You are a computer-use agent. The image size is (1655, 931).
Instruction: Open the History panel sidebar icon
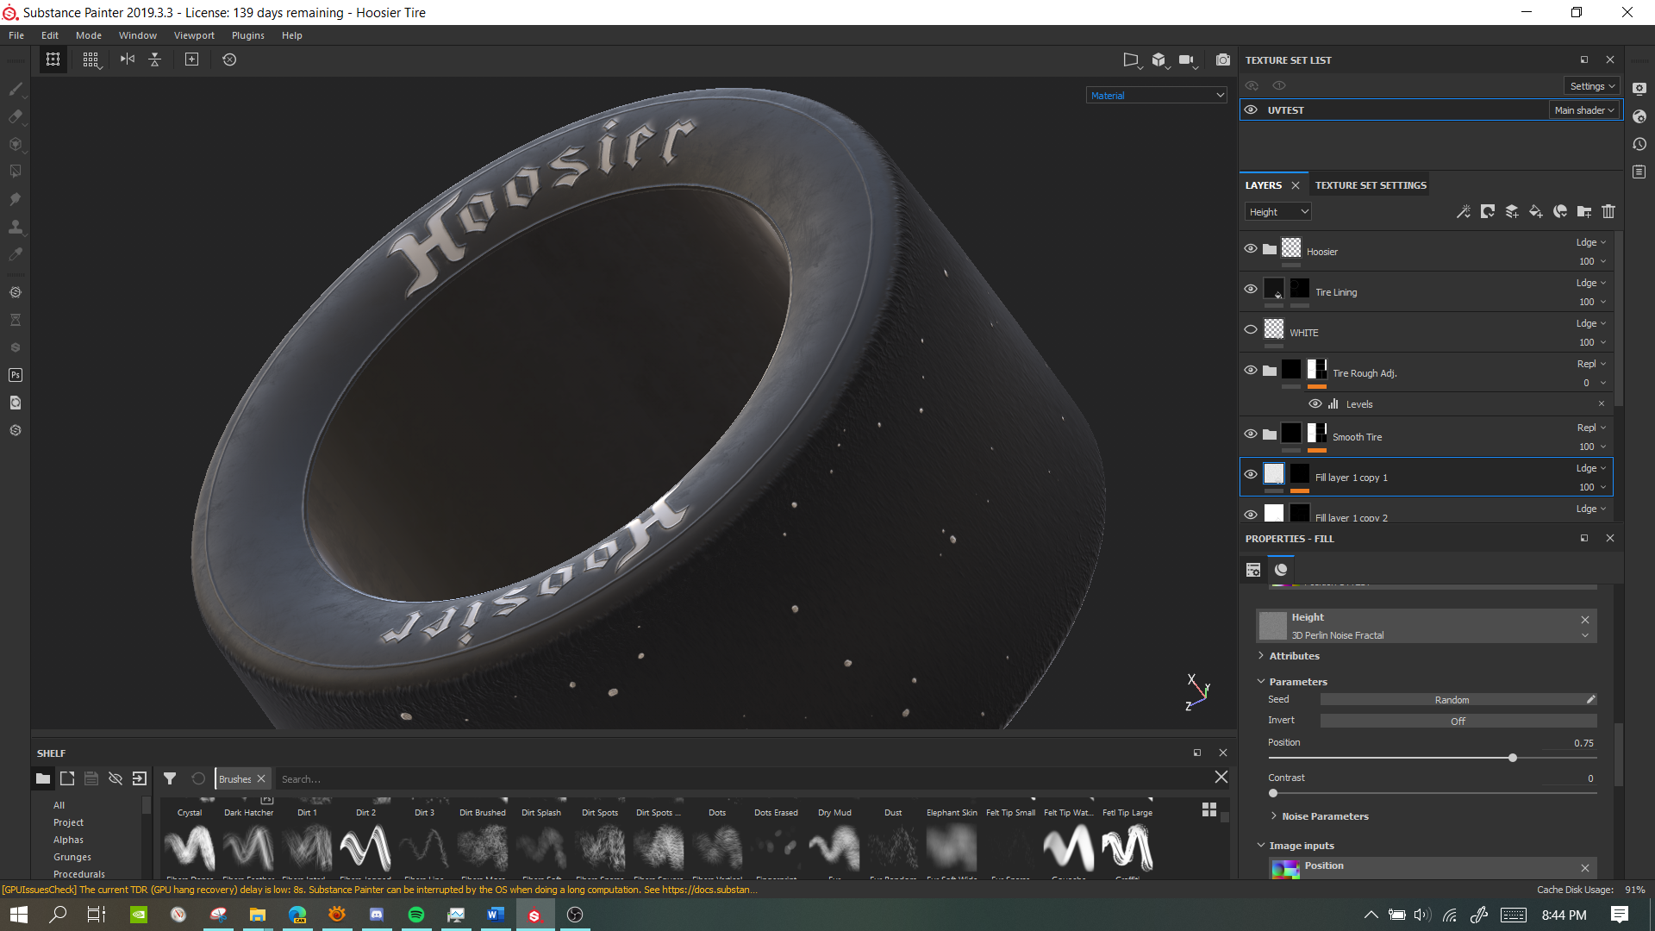click(1639, 144)
